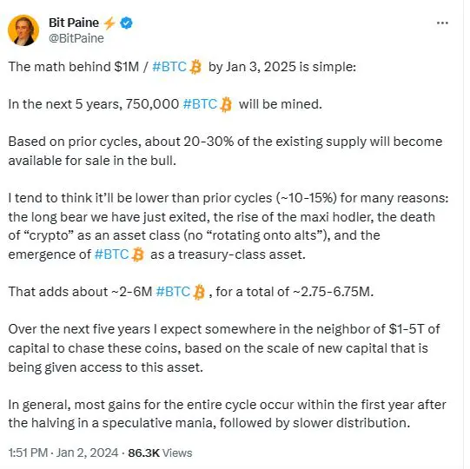The height and width of the screenshot is (469, 470).
Task: Click the lightning bolt emoji beside name
Action: click(109, 23)
